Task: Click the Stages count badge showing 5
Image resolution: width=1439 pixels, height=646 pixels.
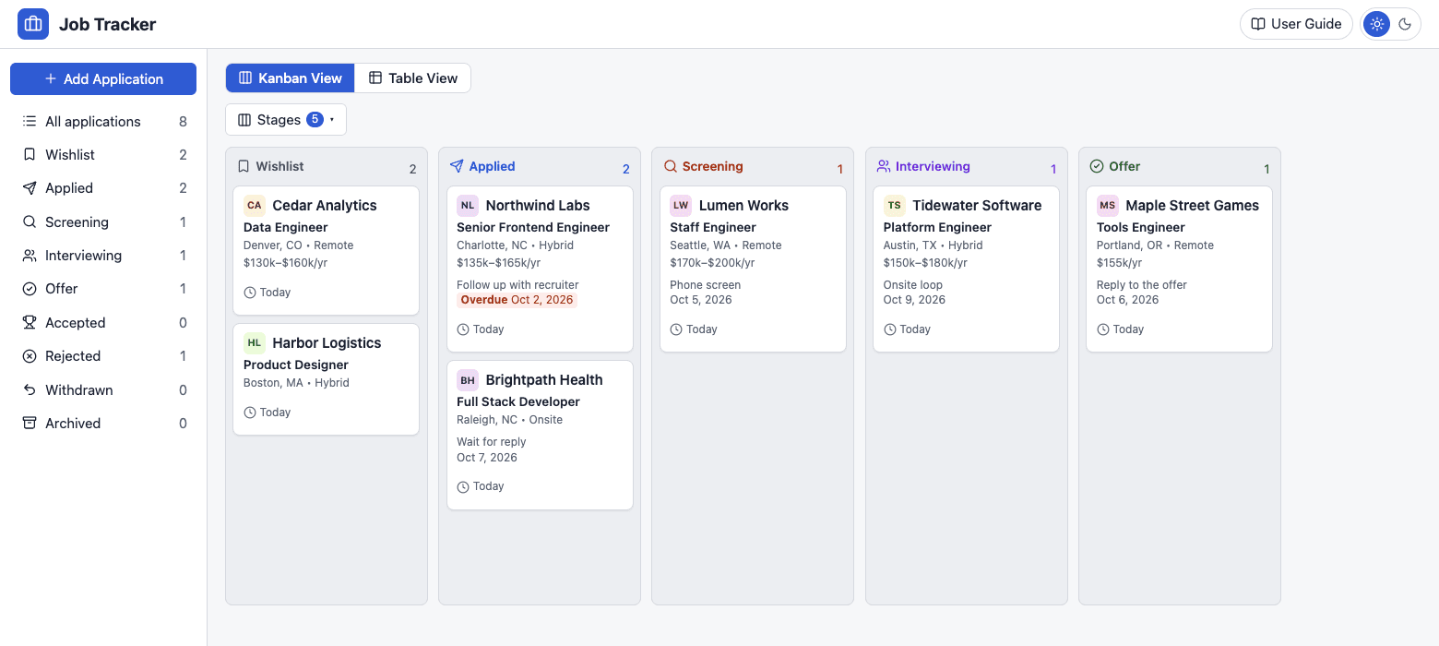Action: 315,120
